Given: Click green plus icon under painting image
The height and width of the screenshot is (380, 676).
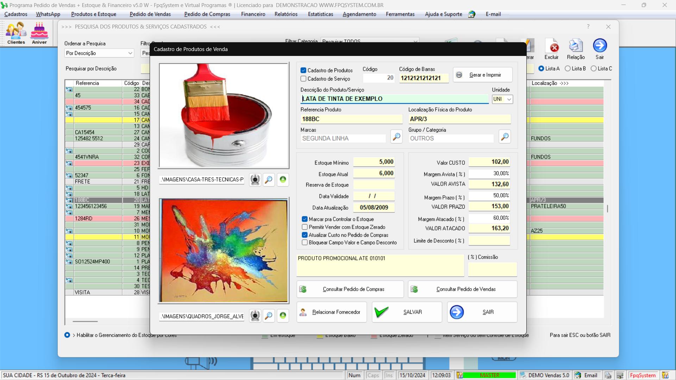Looking at the screenshot, I should (x=283, y=316).
